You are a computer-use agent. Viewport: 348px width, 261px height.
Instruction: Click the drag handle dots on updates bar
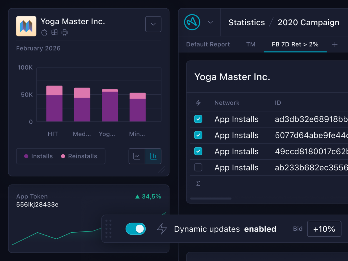point(108,229)
